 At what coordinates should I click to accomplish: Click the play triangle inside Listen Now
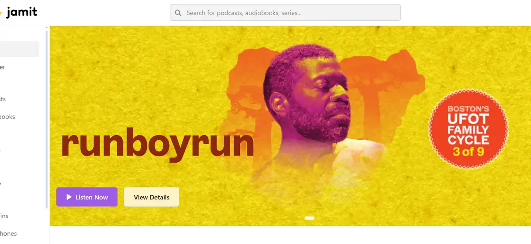pyautogui.click(x=69, y=197)
